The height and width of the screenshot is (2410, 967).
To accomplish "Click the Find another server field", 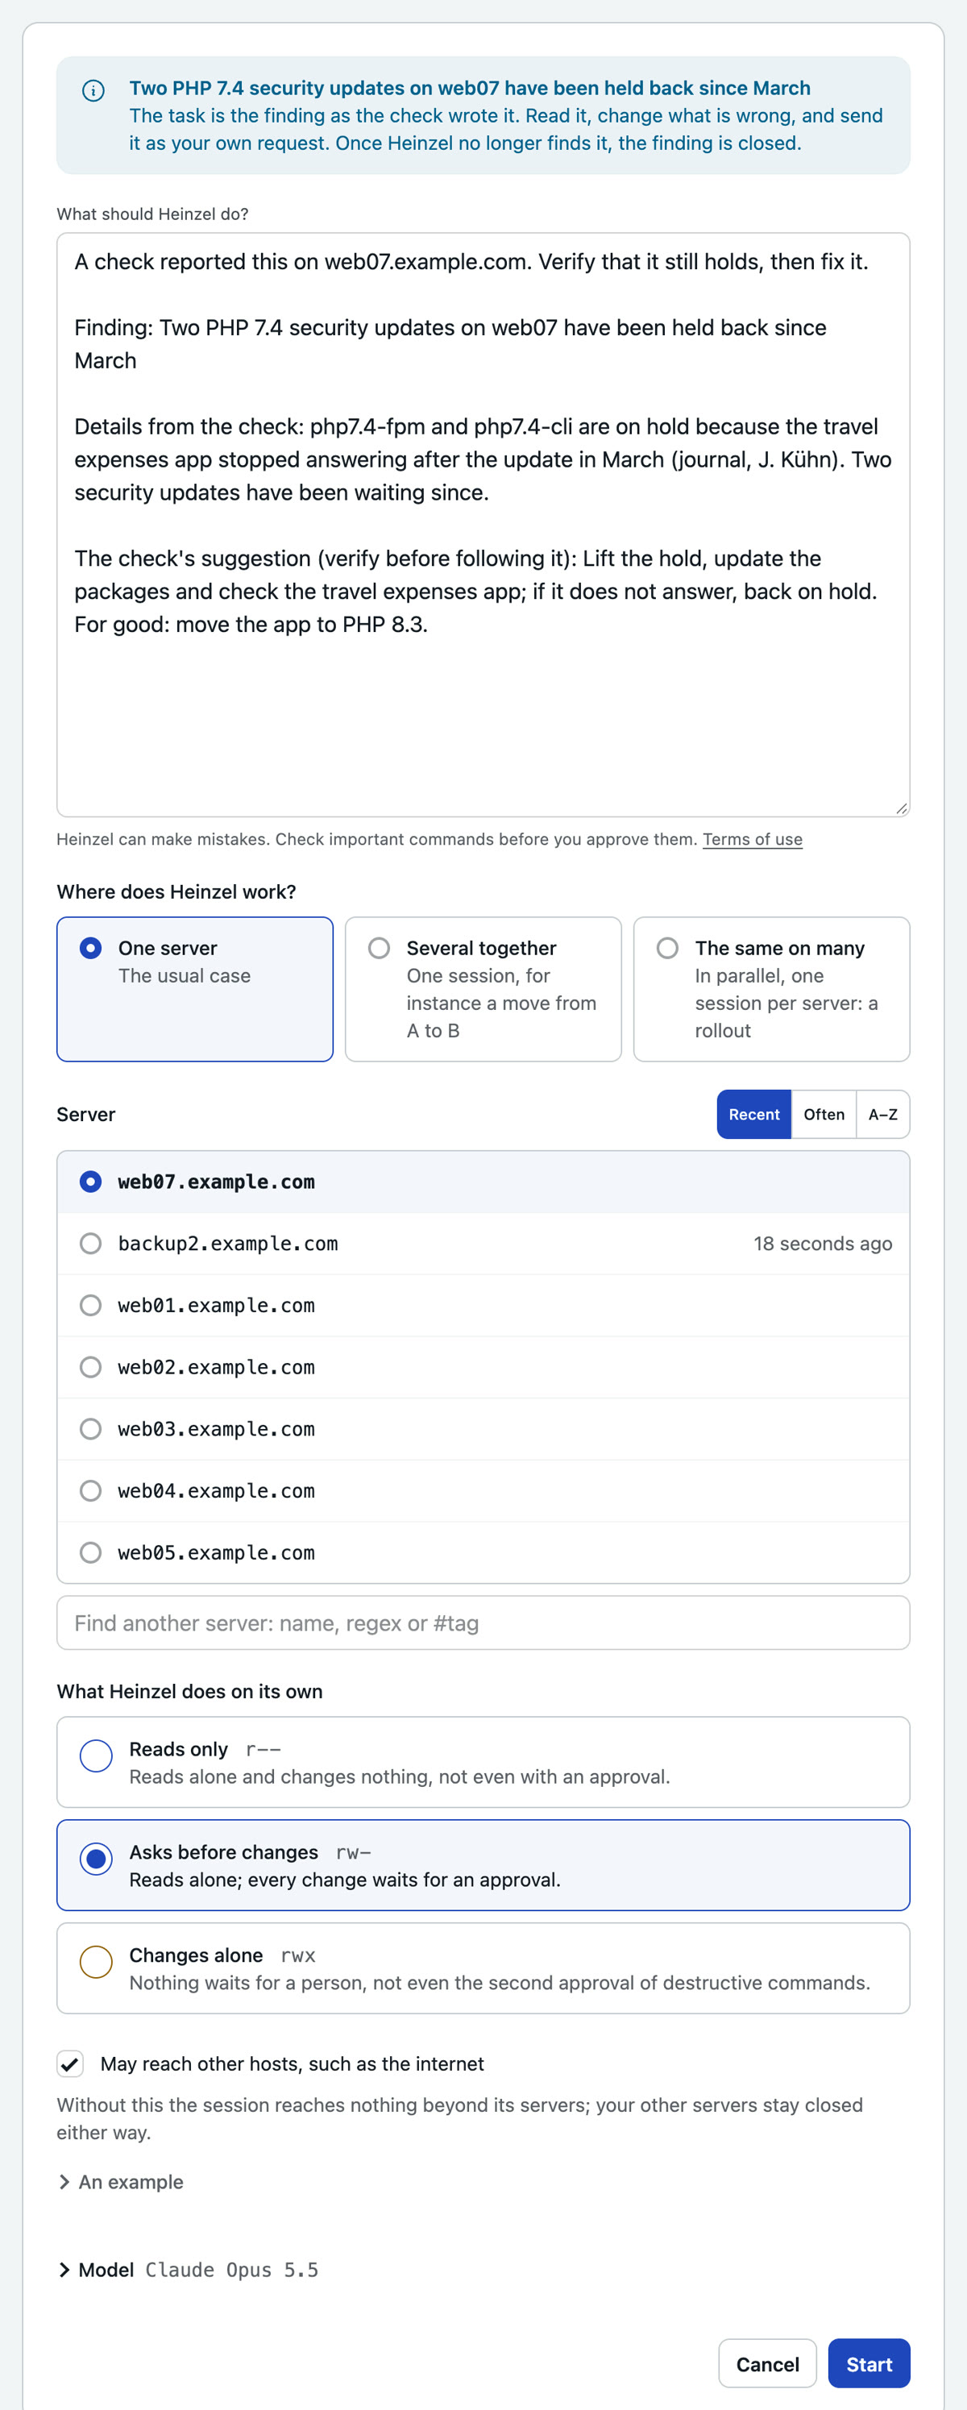I will coord(483,1623).
